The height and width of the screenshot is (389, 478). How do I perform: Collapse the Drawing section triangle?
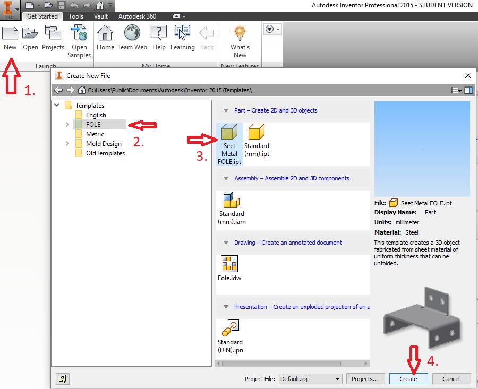click(x=226, y=243)
